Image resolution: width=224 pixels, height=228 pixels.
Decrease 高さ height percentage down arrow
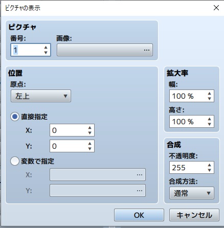[210, 124]
